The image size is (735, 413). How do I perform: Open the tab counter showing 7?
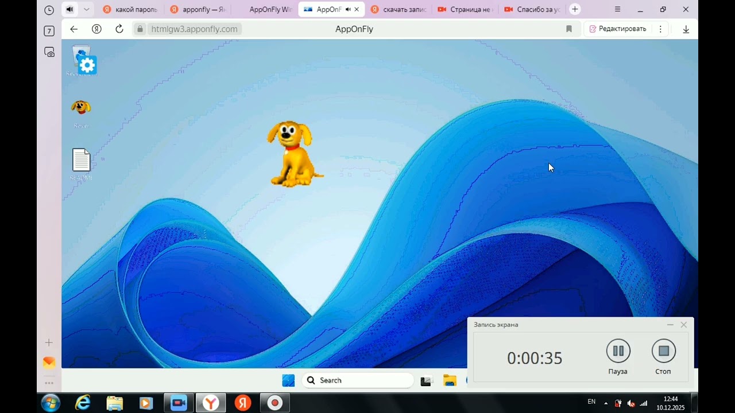49,31
